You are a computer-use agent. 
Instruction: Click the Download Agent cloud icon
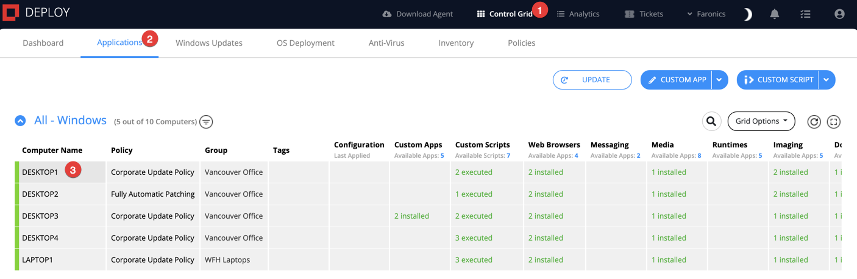pyautogui.click(x=386, y=14)
